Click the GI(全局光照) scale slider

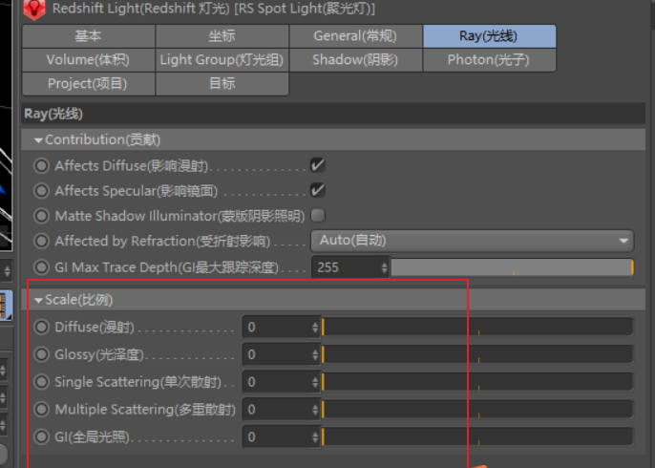click(x=477, y=437)
